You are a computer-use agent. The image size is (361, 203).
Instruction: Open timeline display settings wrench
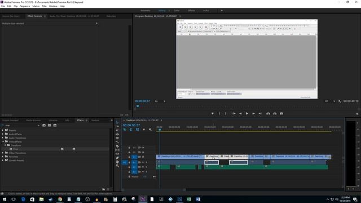[150, 130]
